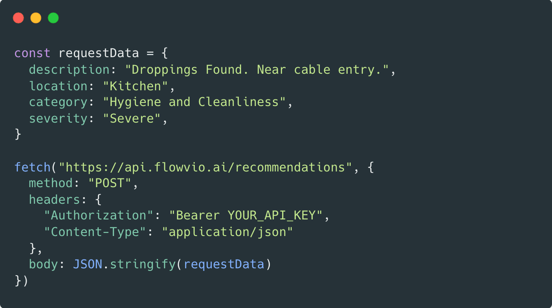Image resolution: width=552 pixels, height=308 pixels.
Task: Click the description property key
Action: click(69, 70)
